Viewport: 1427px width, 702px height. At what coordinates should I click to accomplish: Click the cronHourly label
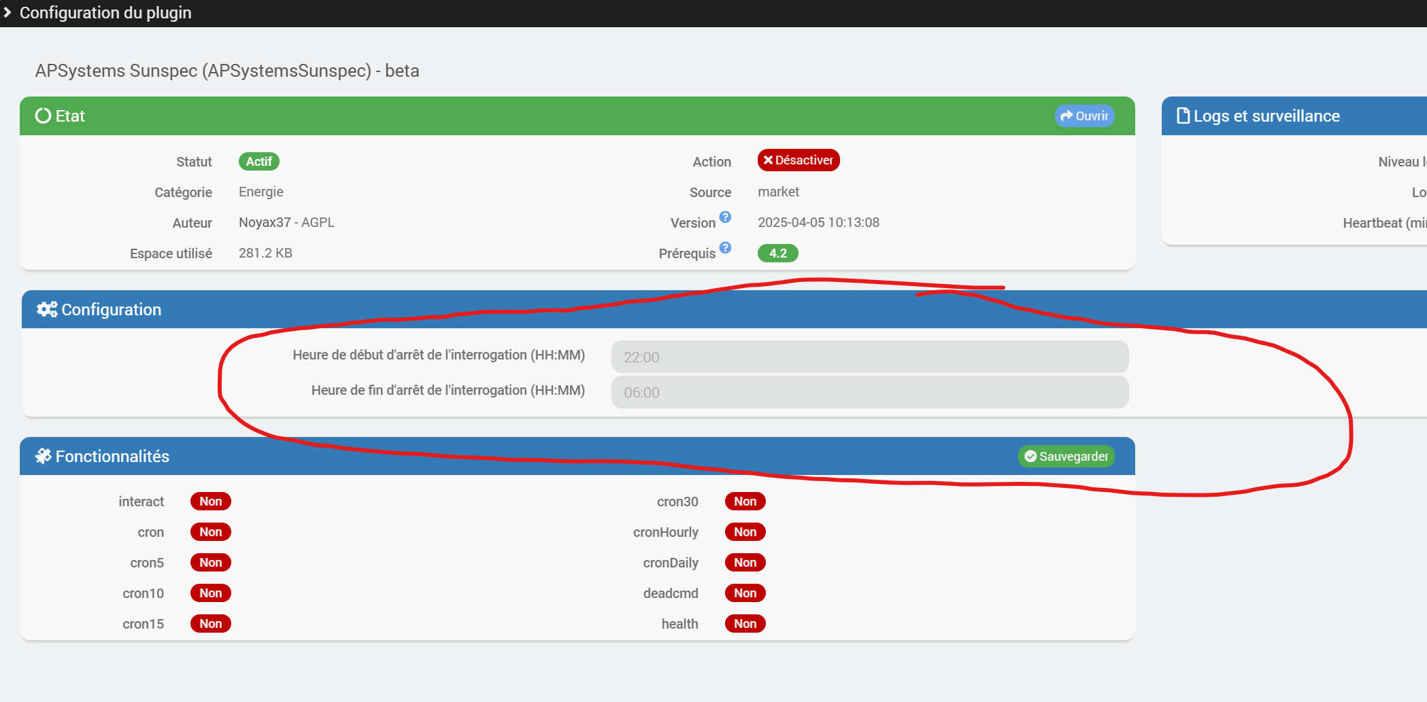666,532
